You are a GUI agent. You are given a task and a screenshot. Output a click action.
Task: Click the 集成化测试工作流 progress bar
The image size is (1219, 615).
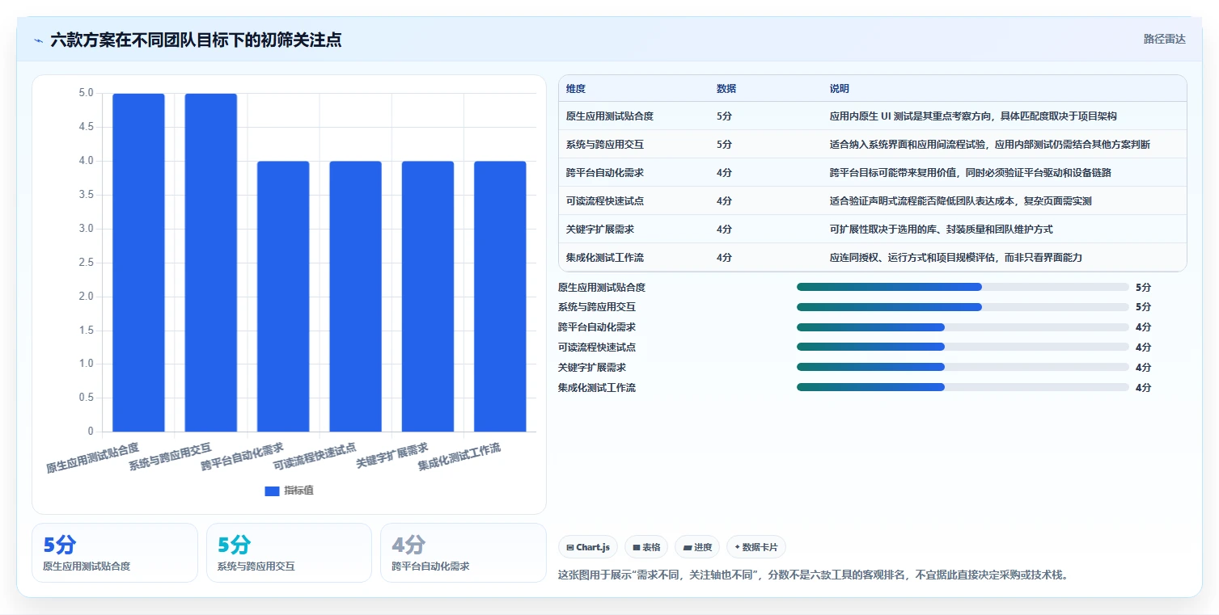pos(963,387)
